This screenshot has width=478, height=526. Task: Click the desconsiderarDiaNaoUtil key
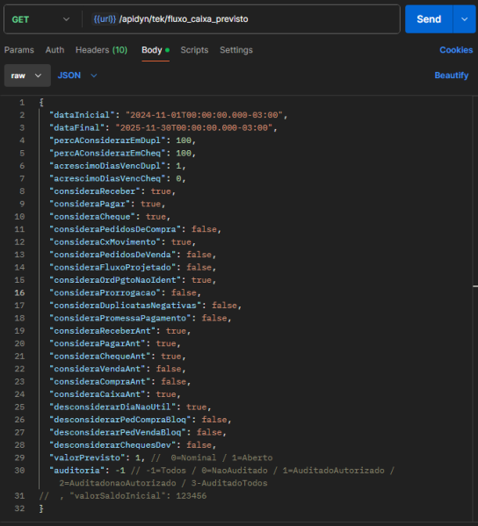112,407
